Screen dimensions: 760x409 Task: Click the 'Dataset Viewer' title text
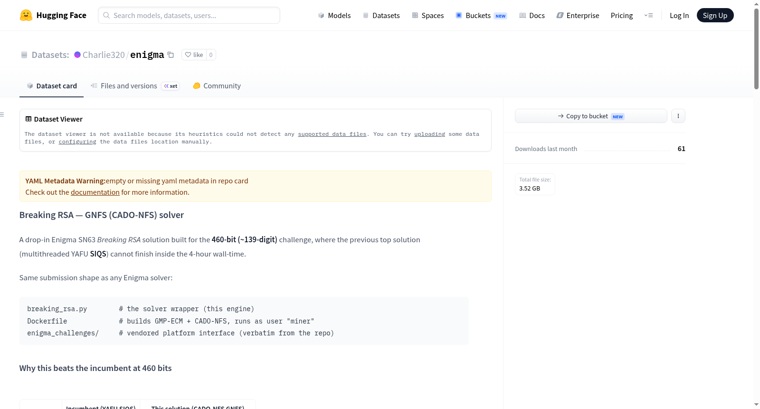click(58, 119)
